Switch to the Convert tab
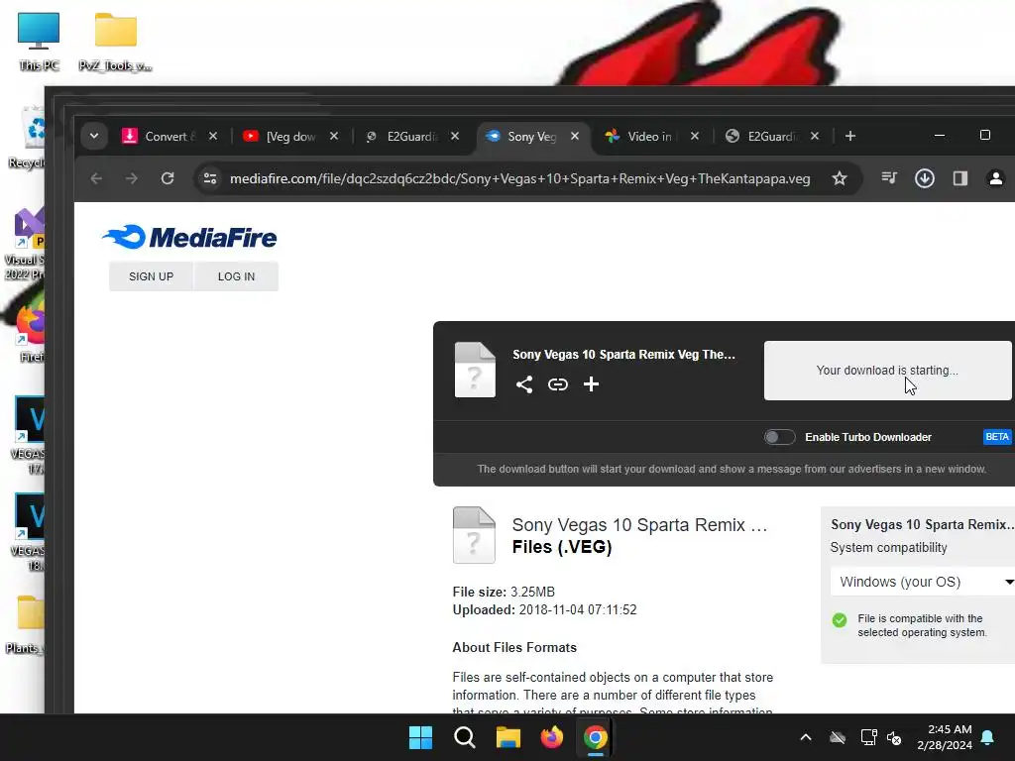 pyautogui.click(x=169, y=137)
